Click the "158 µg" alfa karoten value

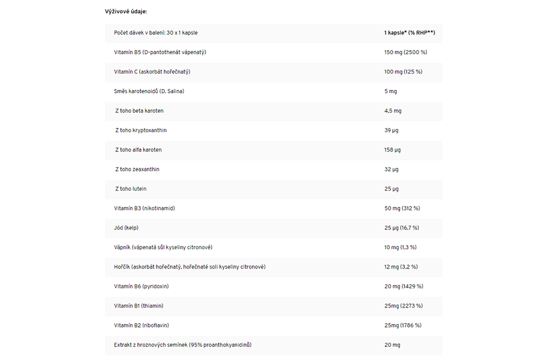[x=392, y=150]
